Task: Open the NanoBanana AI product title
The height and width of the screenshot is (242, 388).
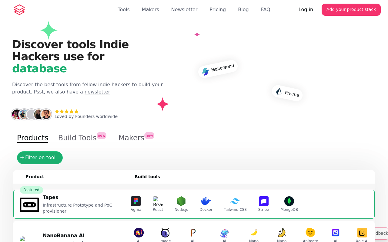Action: point(64,236)
